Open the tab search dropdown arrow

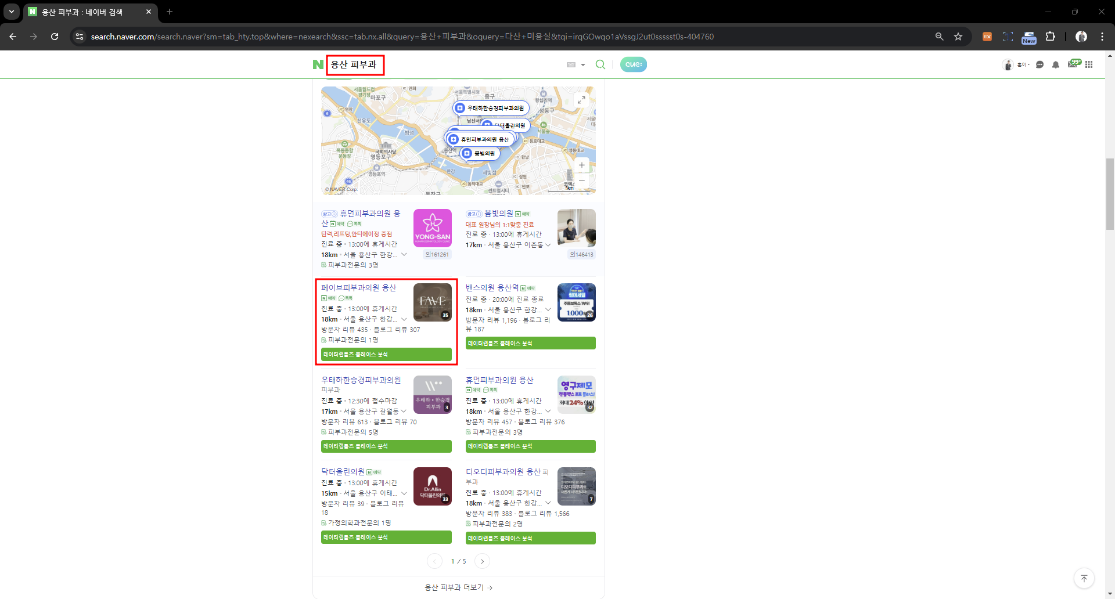tap(12, 12)
